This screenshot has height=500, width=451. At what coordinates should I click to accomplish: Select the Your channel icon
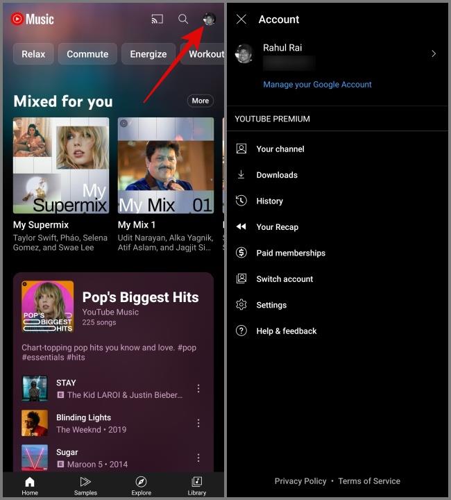click(x=241, y=149)
